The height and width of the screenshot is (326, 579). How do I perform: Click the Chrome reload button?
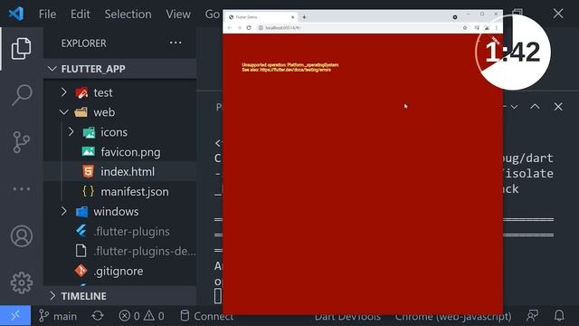(x=249, y=28)
